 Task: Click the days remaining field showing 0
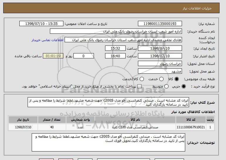click(x=84, y=56)
